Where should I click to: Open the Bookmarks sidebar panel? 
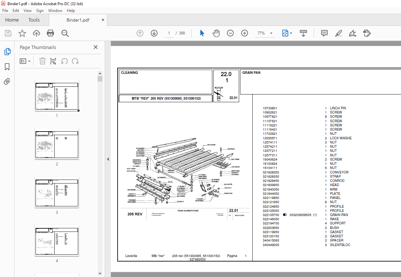pyautogui.click(x=7, y=67)
